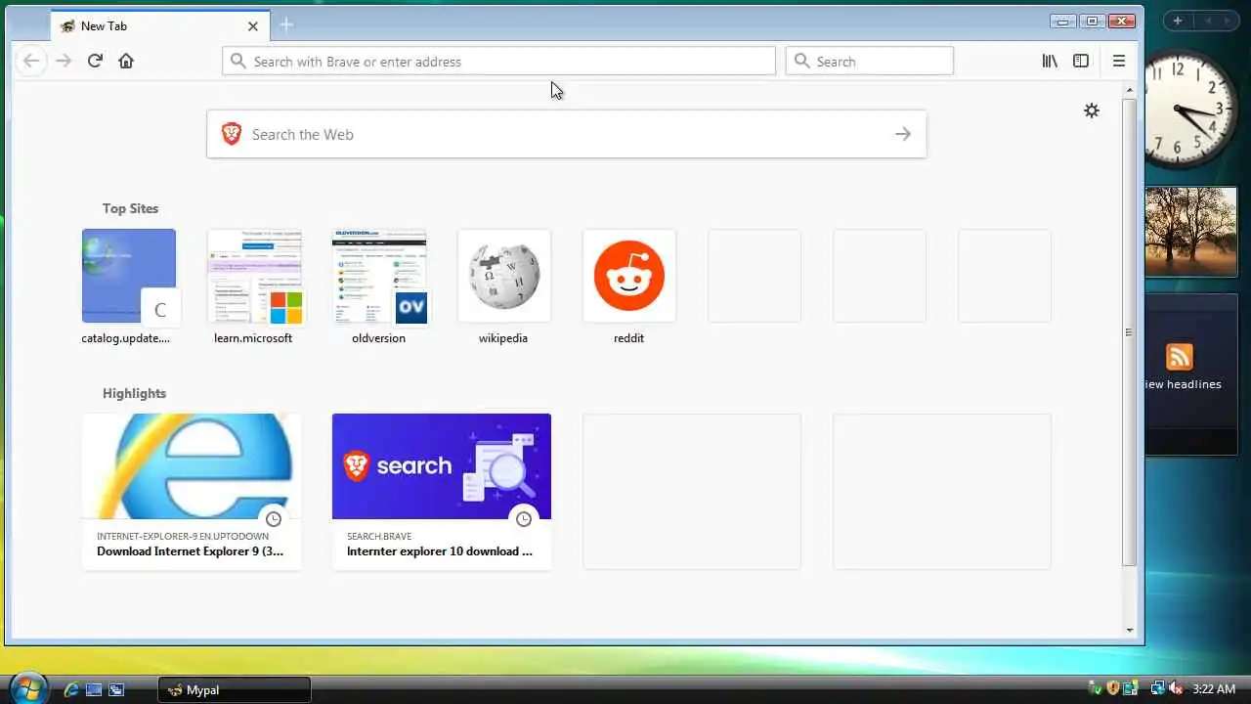Select the Mypal taskbar button
This screenshot has height=704, width=1251.
(x=235, y=689)
